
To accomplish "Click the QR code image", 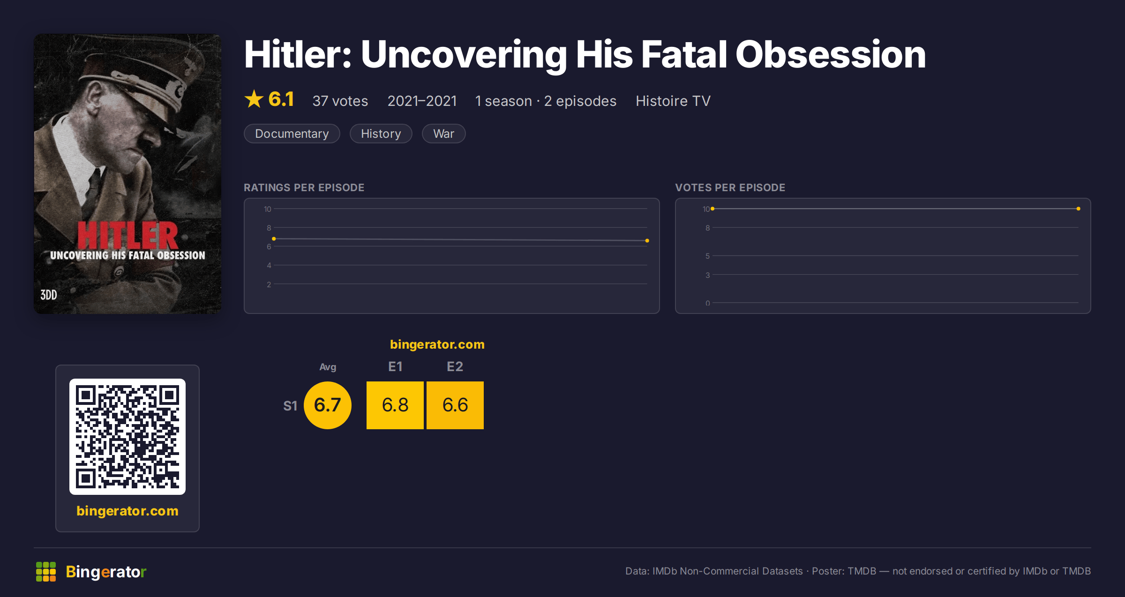I will (127, 436).
